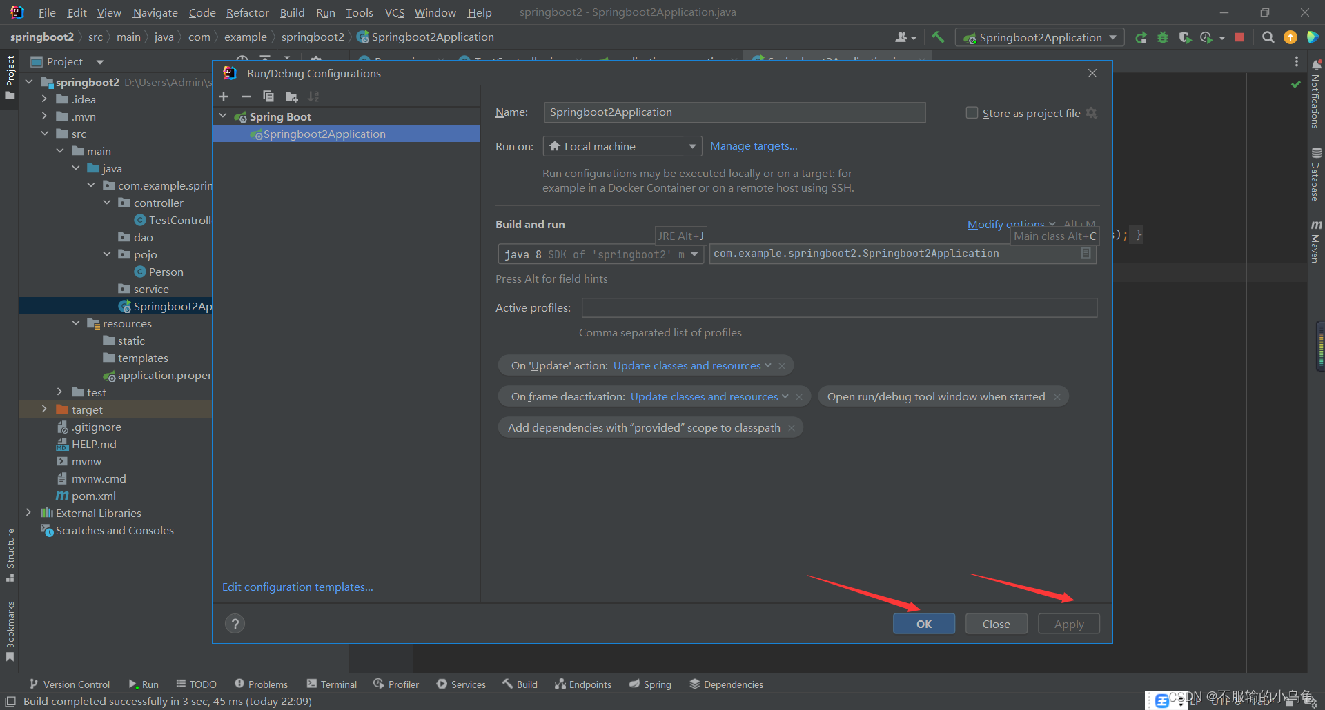Open the Endpoints tool window tab
This screenshot has height=710, width=1325.
click(583, 684)
